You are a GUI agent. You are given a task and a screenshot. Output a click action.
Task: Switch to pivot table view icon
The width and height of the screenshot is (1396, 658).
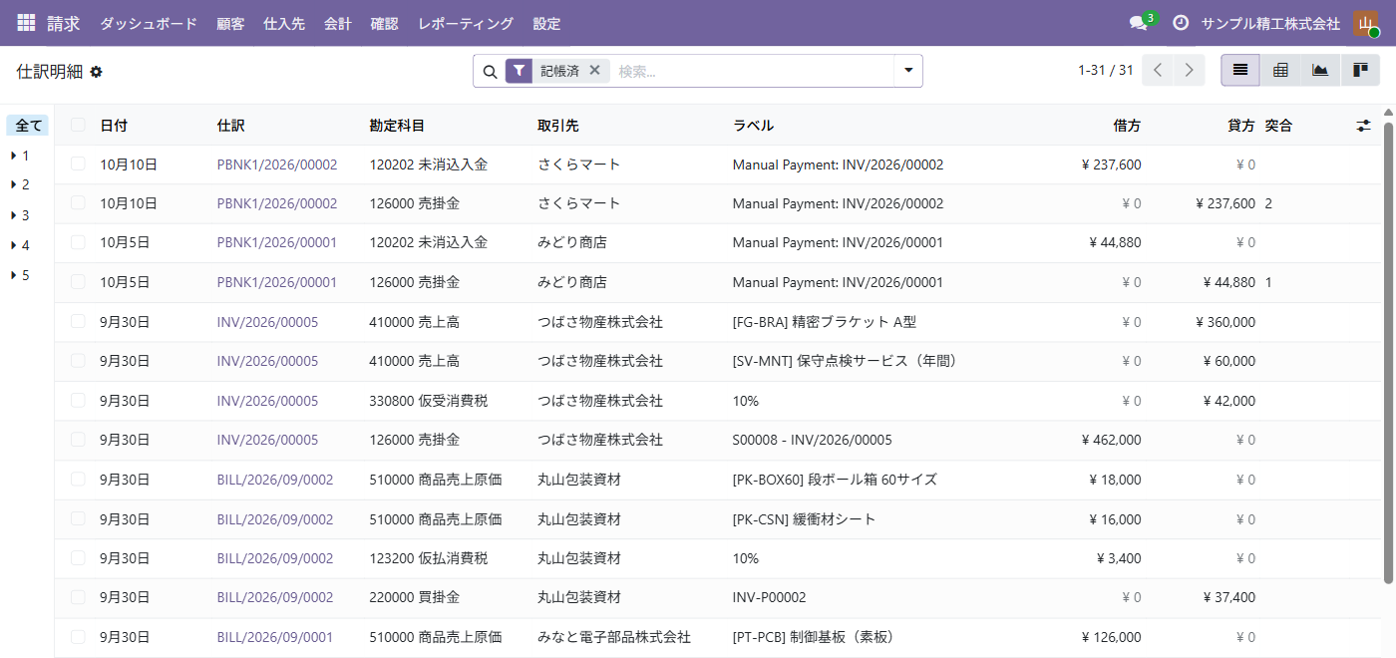[1280, 70]
